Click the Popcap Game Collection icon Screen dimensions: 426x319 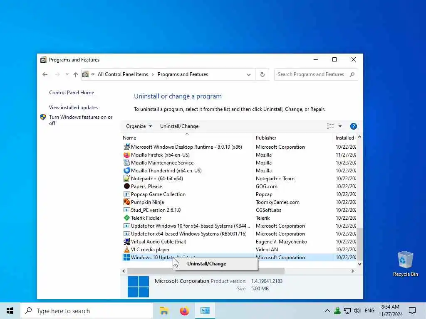126,194
